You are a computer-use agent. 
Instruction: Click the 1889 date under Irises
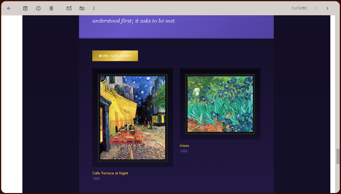183,151
